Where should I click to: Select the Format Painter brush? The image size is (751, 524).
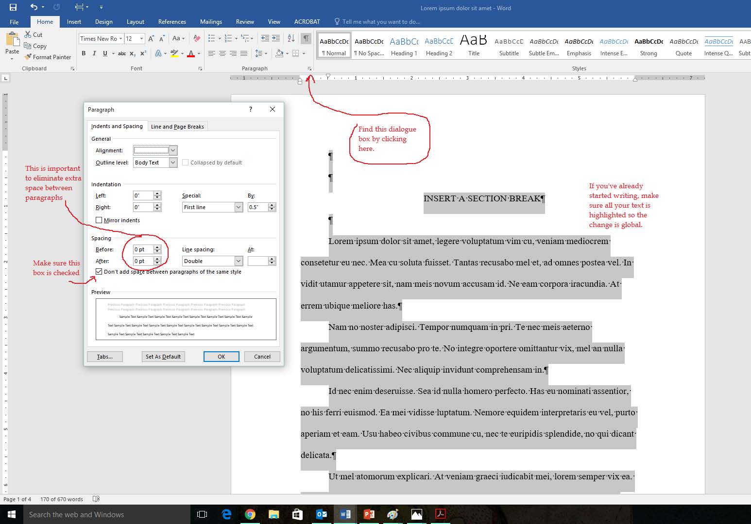tap(28, 57)
